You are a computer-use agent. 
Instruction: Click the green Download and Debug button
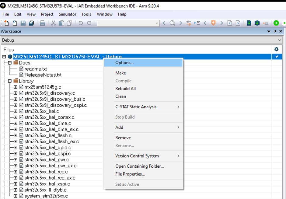[x=276, y=23]
